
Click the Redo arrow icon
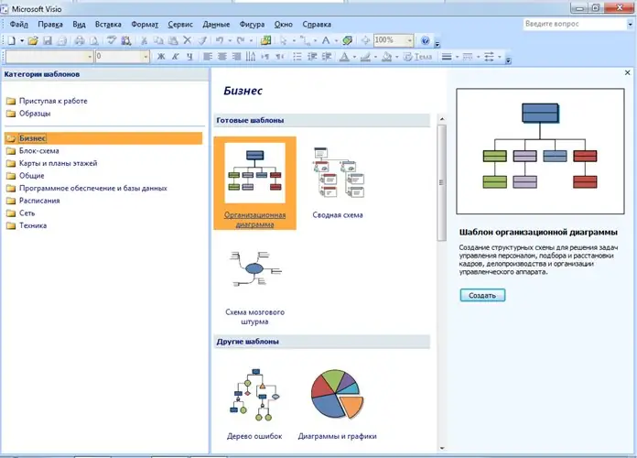click(x=241, y=40)
